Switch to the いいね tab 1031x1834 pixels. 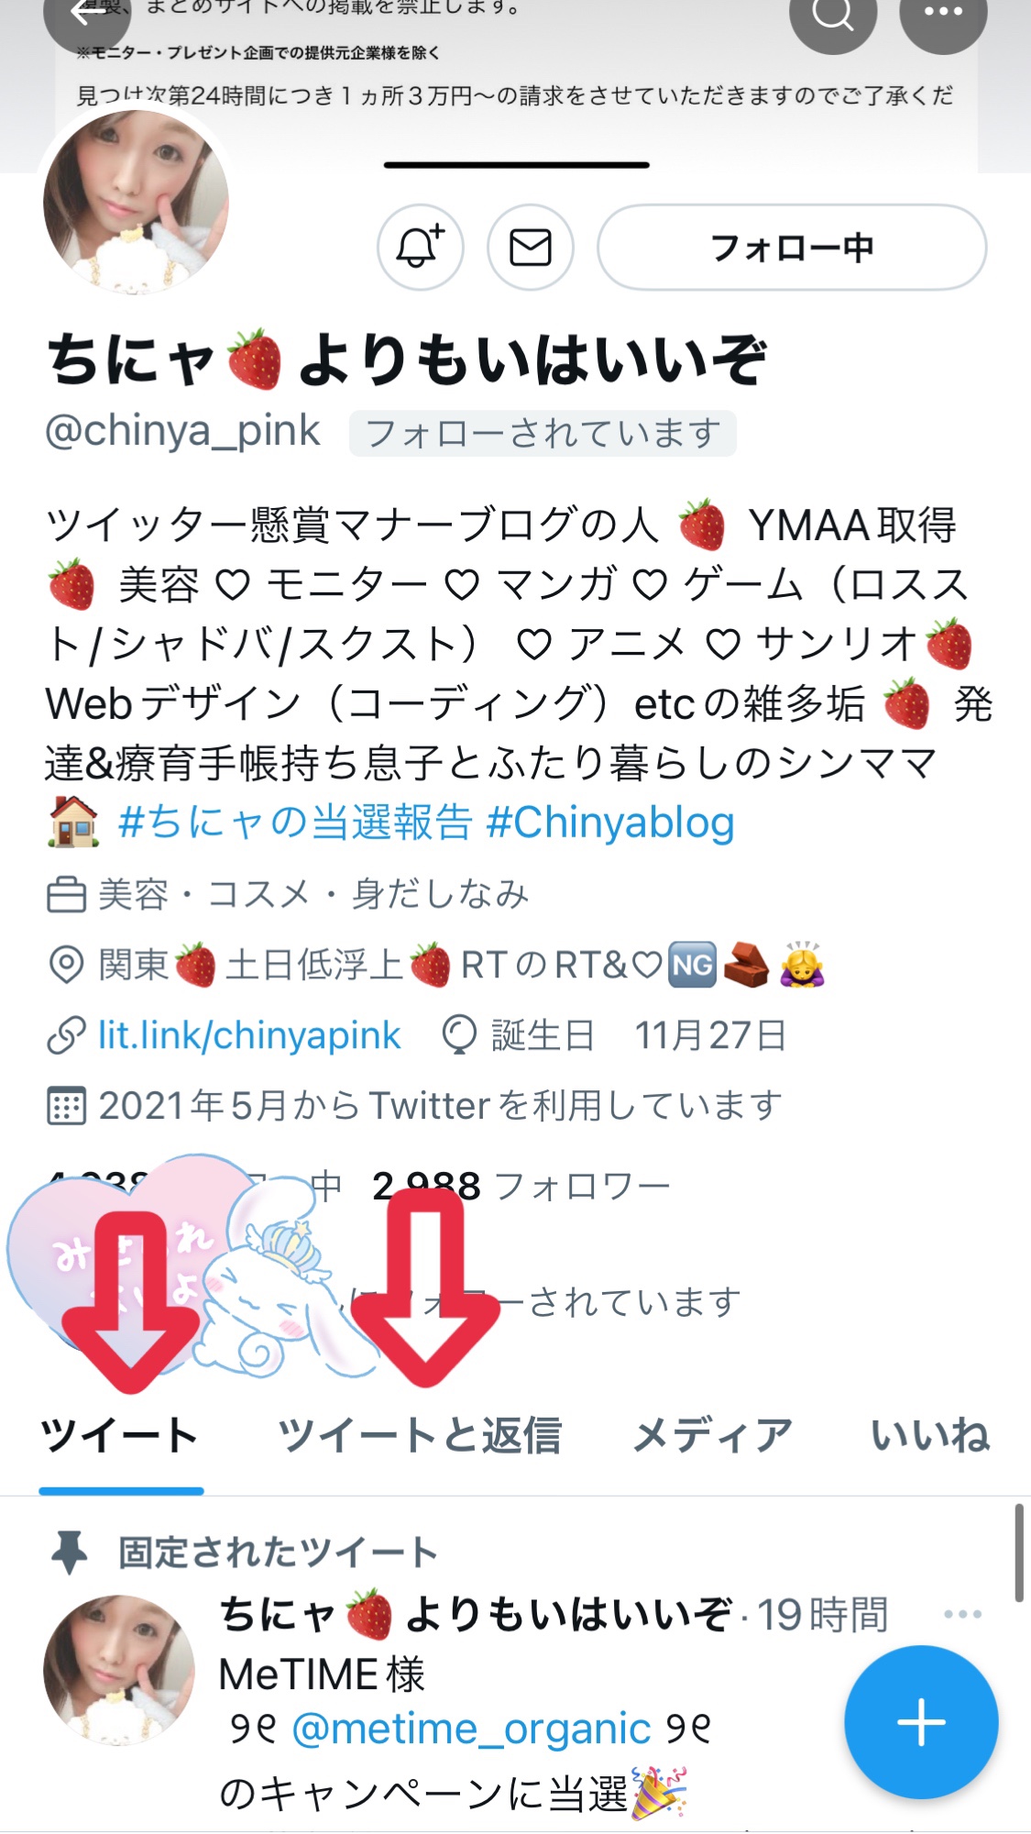[x=930, y=1435]
